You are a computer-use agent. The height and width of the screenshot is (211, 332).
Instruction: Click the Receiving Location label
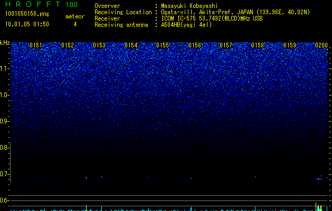click(x=123, y=12)
